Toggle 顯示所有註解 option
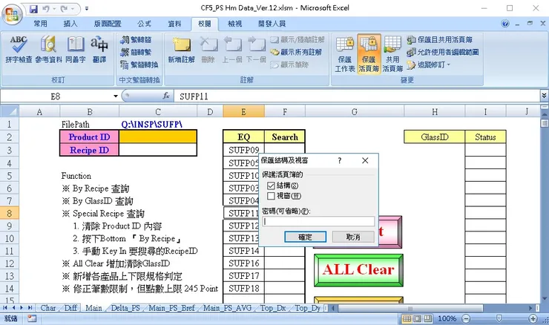549x325 pixels. point(296,52)
